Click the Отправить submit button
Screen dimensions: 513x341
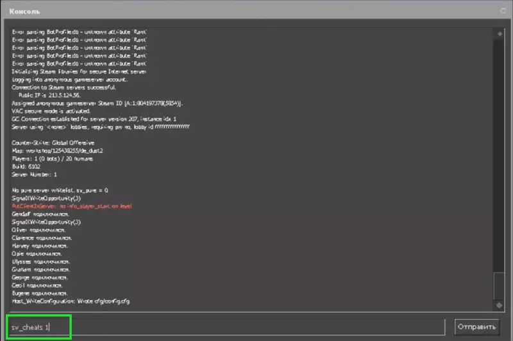pos(476,327)
